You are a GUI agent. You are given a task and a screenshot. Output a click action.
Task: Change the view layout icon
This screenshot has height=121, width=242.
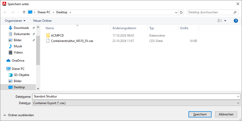[x=220, y=21]
